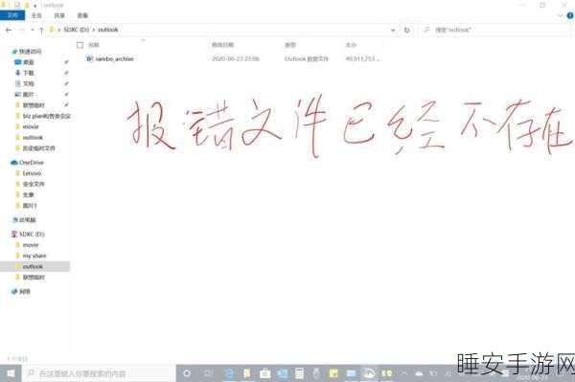Open the Windows Start menu

click(x=11, y=373)
